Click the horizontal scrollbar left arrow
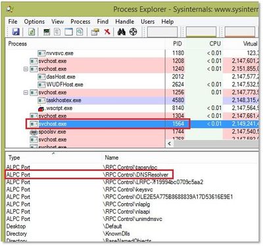The height and width of the screenshot is (246, 263). (x=170, y=143)
